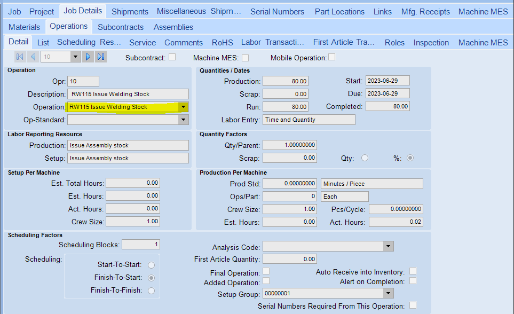Toggle the Machine MES checkbox
514x314 pixels.
pos(245,57)
